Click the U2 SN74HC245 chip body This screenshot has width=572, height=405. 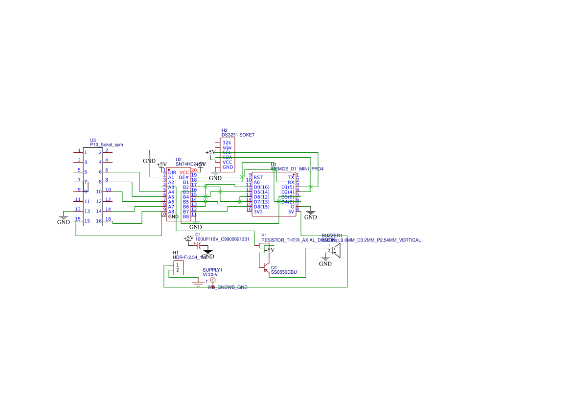[179, 194]
